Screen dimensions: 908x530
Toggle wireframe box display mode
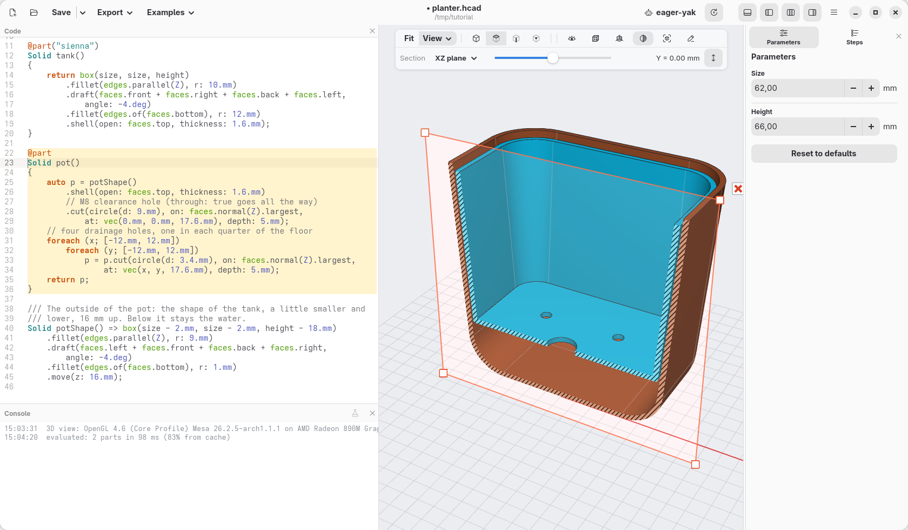596,38
